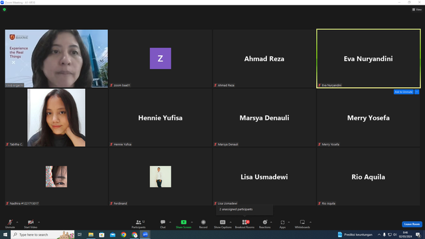
Task: Expand the arrow next to Whiteboards
Action: click(310, 222)
